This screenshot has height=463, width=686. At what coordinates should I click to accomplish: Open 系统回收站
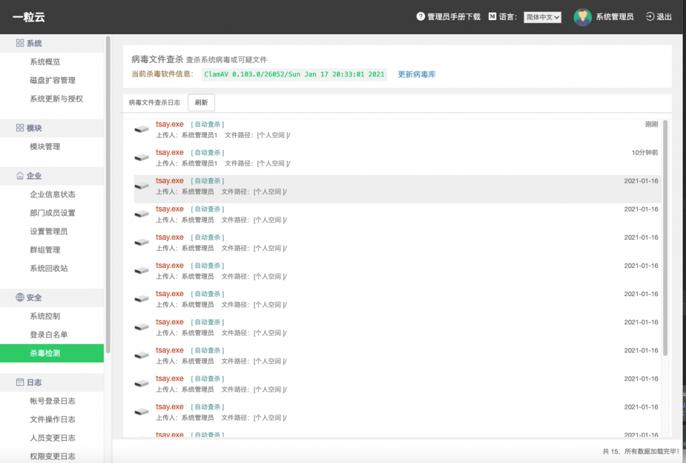click(x=48, y=268)
